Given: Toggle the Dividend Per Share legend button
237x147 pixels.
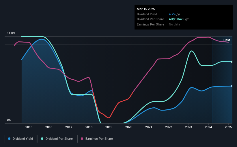Looking at the screenshot, I should tap(57, 139).
